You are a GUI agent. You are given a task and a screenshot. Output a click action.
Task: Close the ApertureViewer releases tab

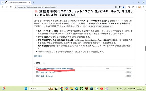(29, 2)
